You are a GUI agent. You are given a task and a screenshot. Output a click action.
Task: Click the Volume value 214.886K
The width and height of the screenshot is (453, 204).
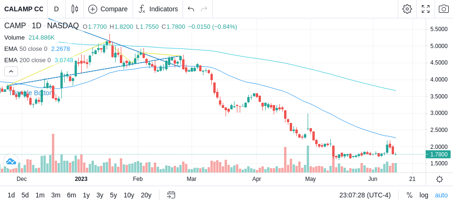pyautogui.click(x=42, y=38)
